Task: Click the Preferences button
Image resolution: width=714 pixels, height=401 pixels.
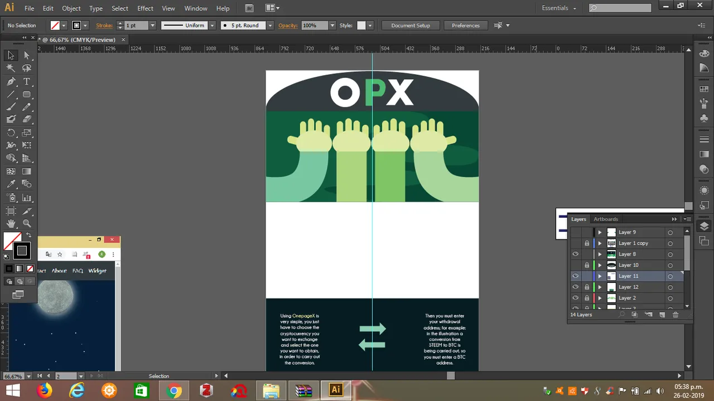Action: click(466, 26)
